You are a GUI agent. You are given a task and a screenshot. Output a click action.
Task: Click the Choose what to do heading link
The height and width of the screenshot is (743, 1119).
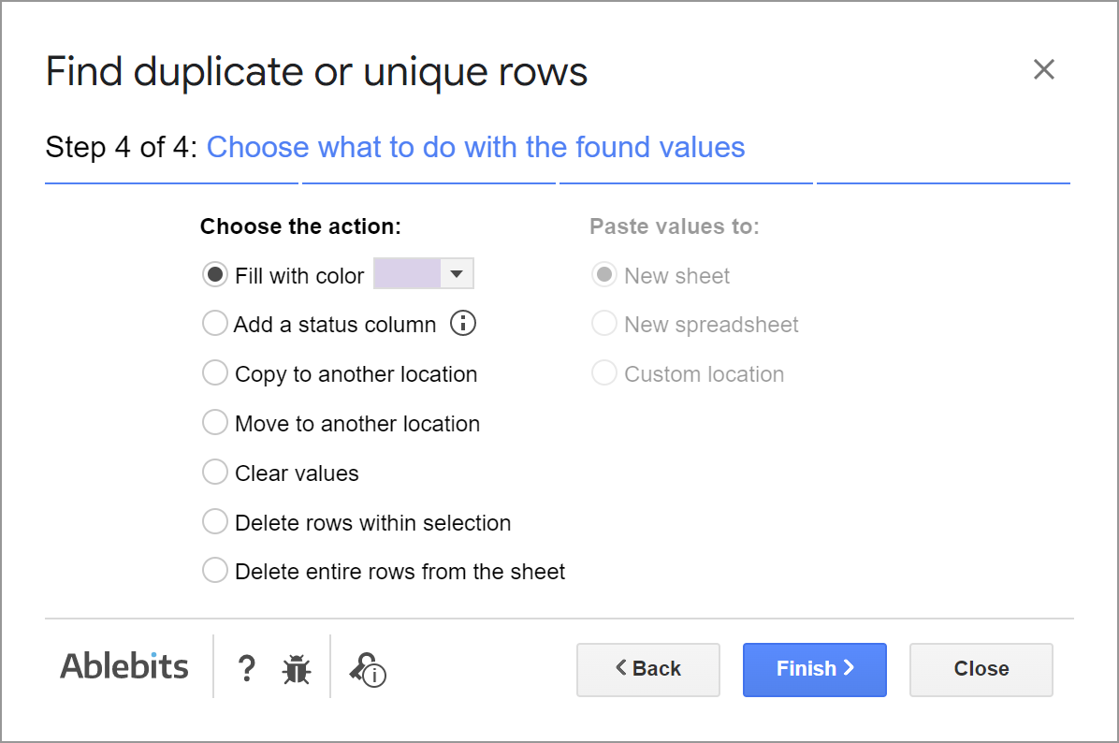coord(476,147)
